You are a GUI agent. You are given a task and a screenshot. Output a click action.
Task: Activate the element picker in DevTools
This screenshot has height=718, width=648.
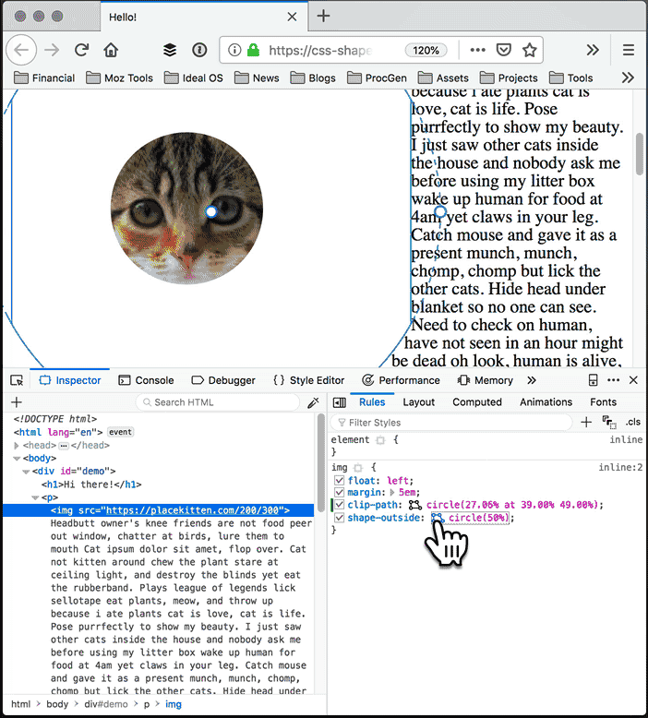point(17,380)
